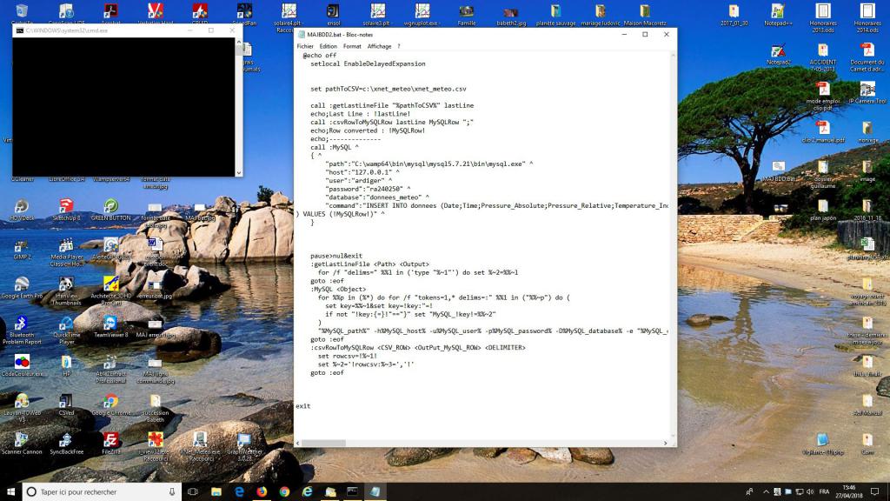Select MAJ BDD.Bat desktop file
890x501 pixels.
coord(778,170)
